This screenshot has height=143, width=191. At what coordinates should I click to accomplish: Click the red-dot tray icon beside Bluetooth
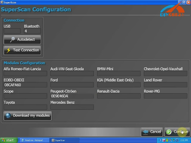[164, 140]
